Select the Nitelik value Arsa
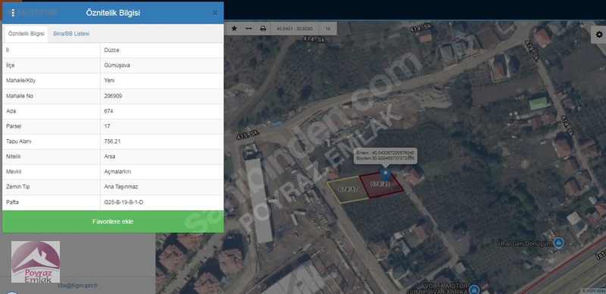 [110, 156]
